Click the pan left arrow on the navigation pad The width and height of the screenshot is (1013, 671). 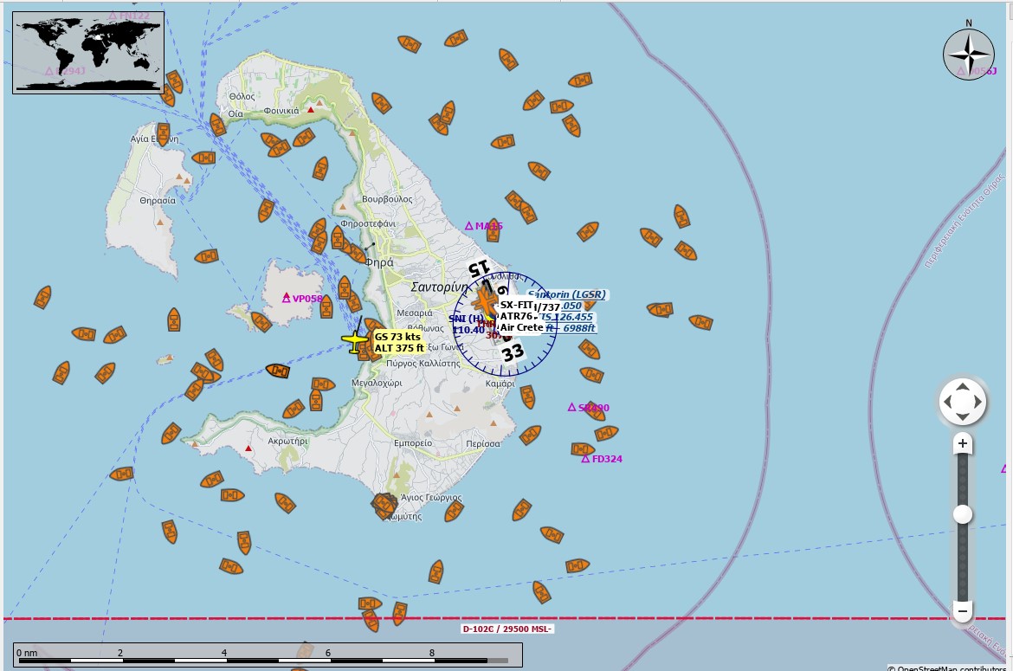pyautogui.click(x=948, y=402)
